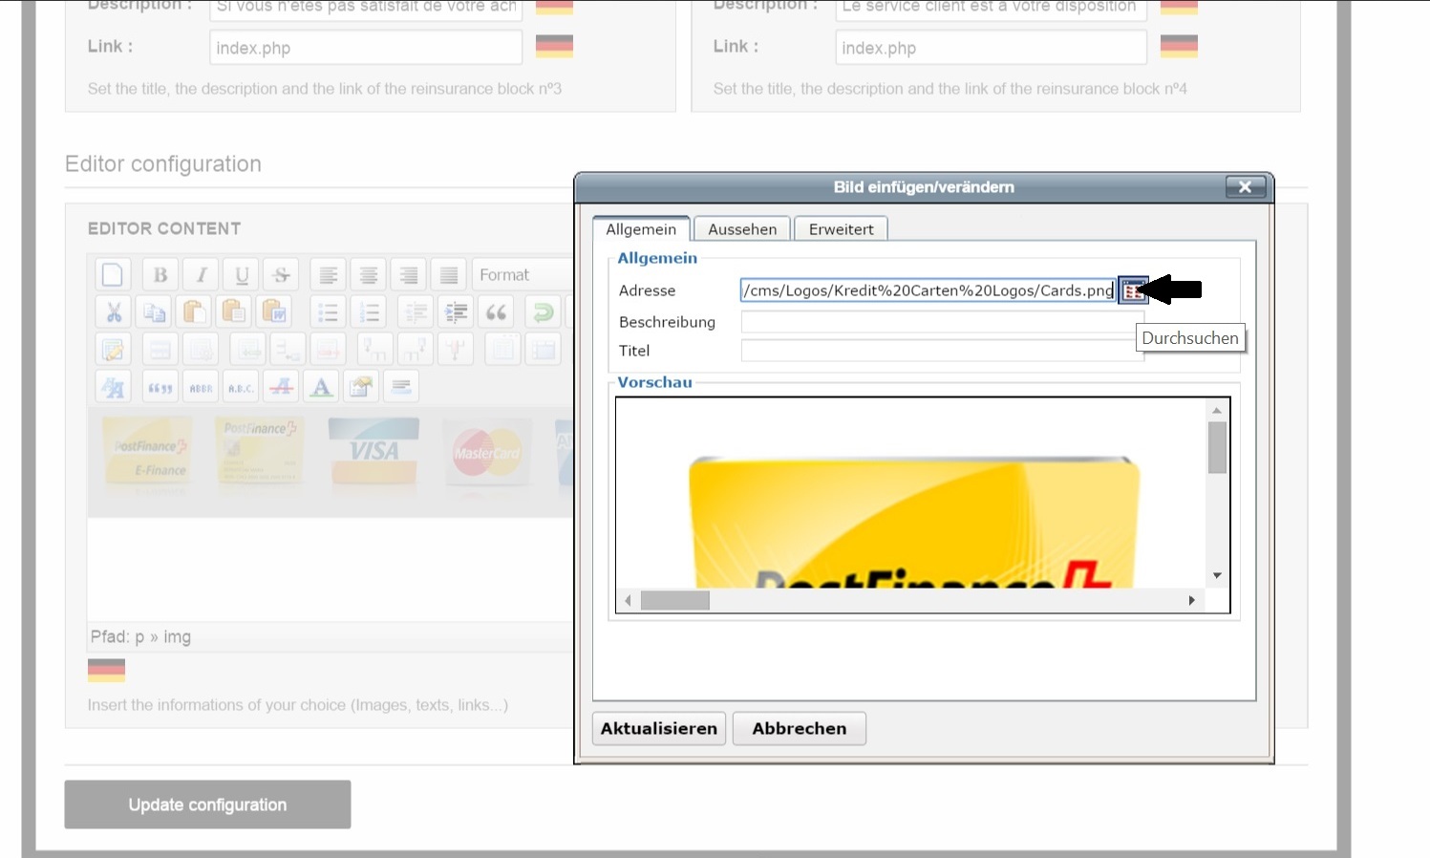The width and height of the screenshot is (1430, 858).
Task: Open the edit-with-pencil icon in third toolbar row
Action: 114,350
